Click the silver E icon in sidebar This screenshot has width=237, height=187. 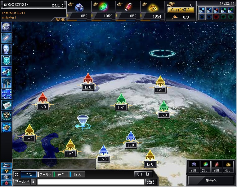pyautogui.click(x=6, y=177)
